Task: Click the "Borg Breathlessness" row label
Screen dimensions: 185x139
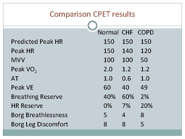Action: click(39, 115)
